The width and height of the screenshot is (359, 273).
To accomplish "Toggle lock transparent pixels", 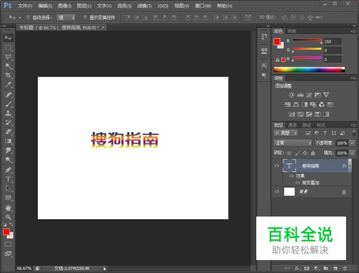I will point(289,153).
